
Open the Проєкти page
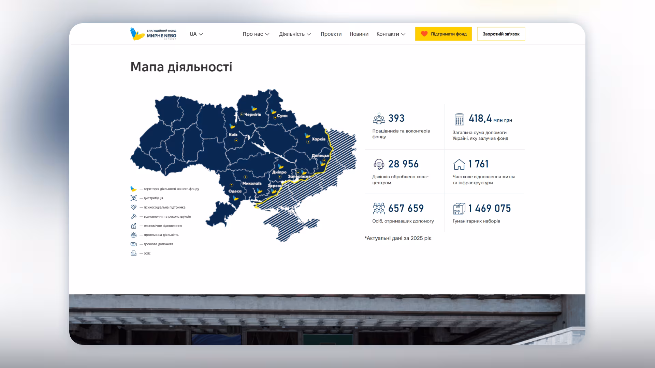point(331,34)
